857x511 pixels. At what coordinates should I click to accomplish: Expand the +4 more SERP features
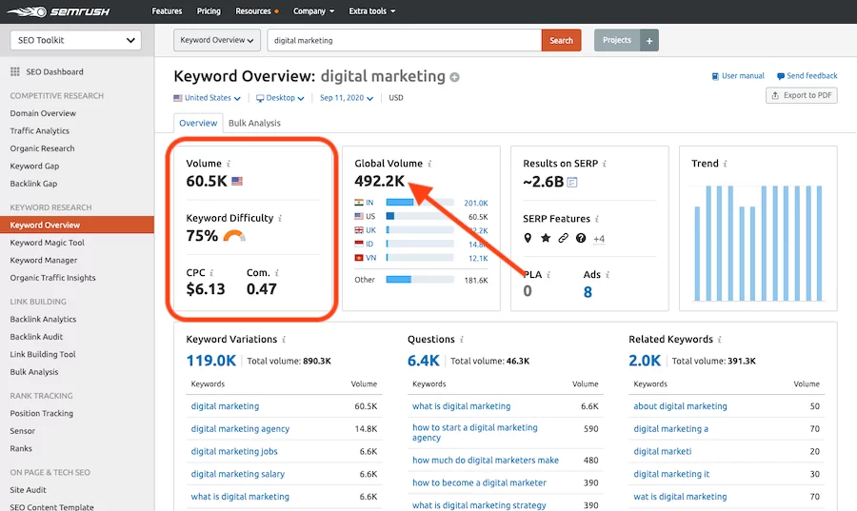coord(599,239)
